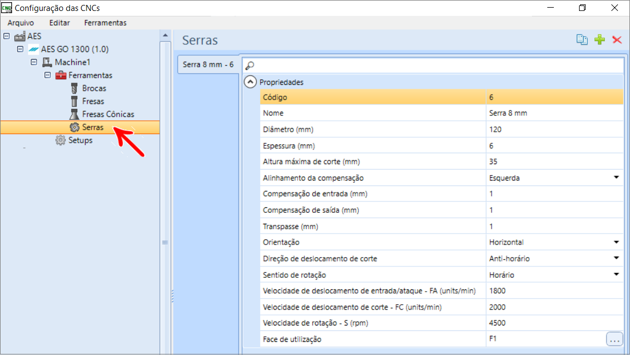This screenshot has width=630, height=355.
Task: Click the CNC app icon in title bar
Action: 7,8
